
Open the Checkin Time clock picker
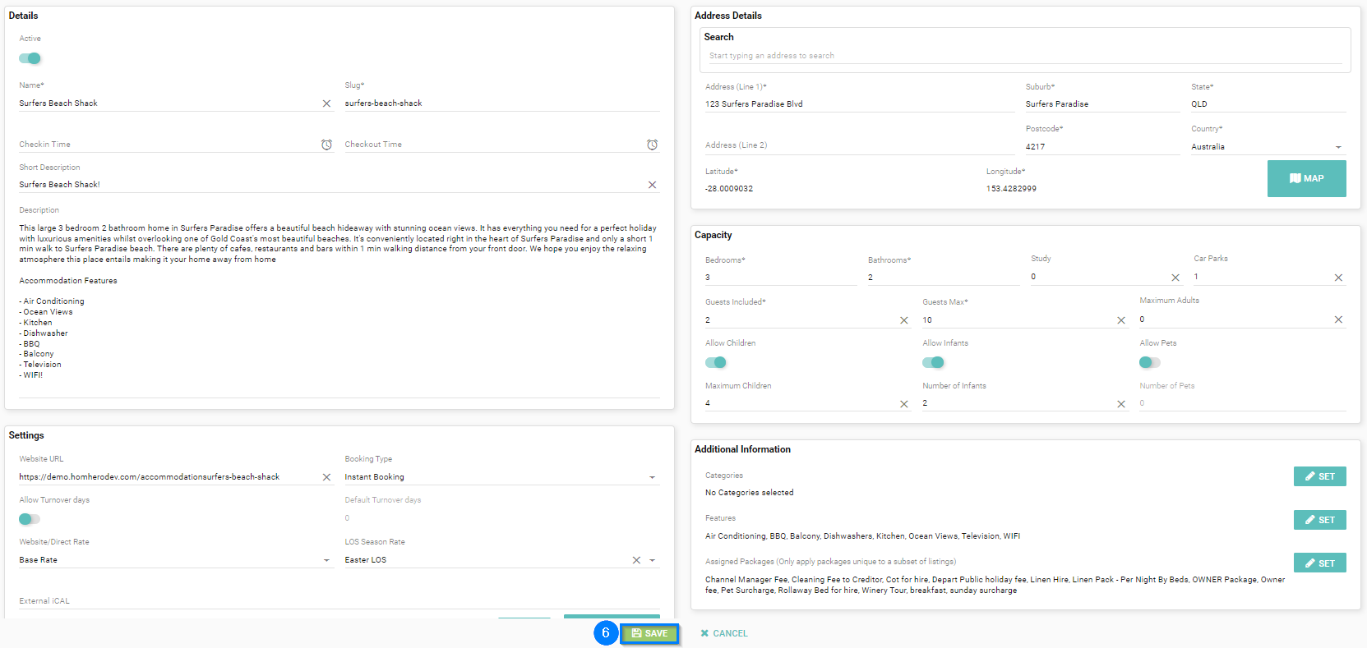(326, 145)
